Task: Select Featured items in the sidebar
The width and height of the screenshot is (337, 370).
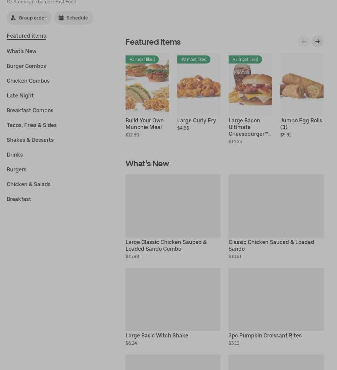Action: click(x=26, y=36)
